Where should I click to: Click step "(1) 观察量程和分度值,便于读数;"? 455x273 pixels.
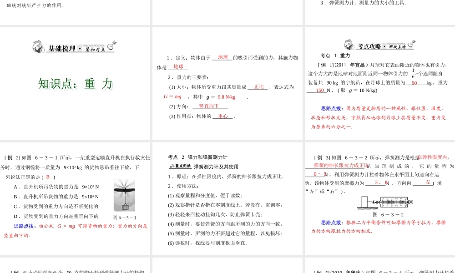point(205,195)
